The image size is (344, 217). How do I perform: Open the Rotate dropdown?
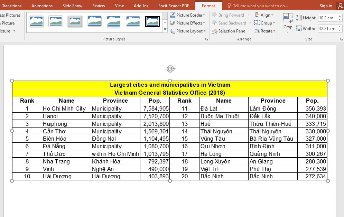click(x=264, y=31)
